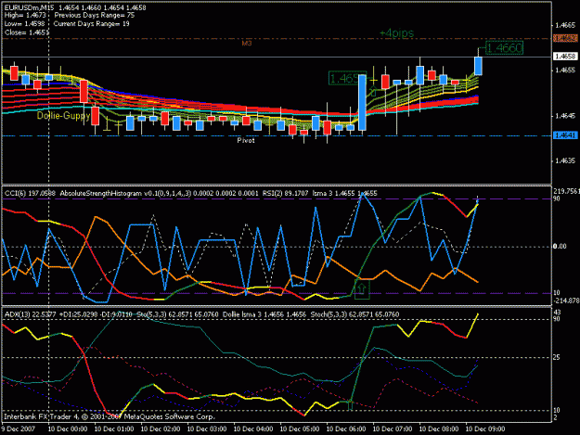The width and height of the screenshot is (580, 435).
Task: Click the -214.878 CCI scale value
Action: (x=566, y=301)
